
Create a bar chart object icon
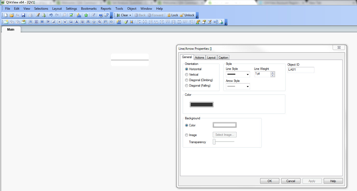54,22
